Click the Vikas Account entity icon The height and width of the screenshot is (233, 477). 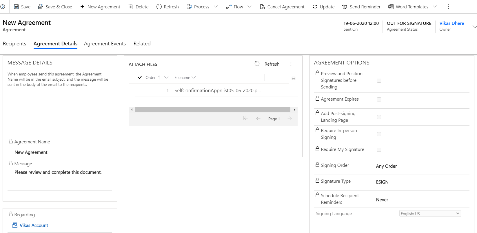[15, 225]
